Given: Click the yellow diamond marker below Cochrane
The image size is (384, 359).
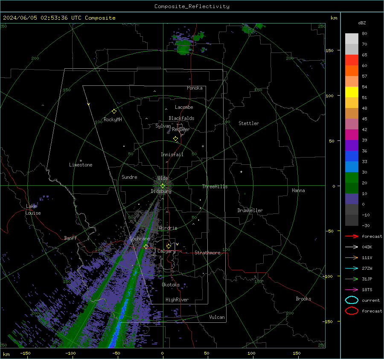Looking at the screenshot, I should [146, 246].
